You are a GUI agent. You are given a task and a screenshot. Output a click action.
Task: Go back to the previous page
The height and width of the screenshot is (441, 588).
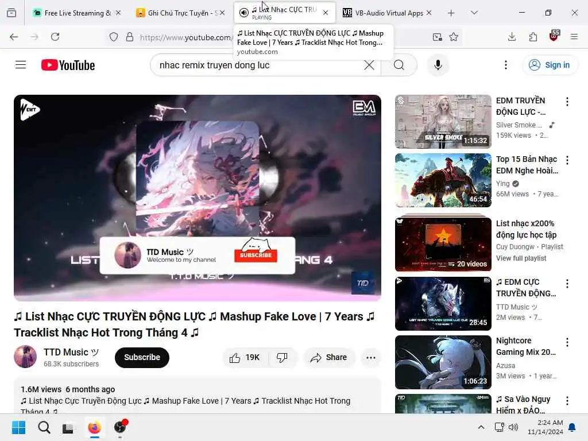pos(14,37)
